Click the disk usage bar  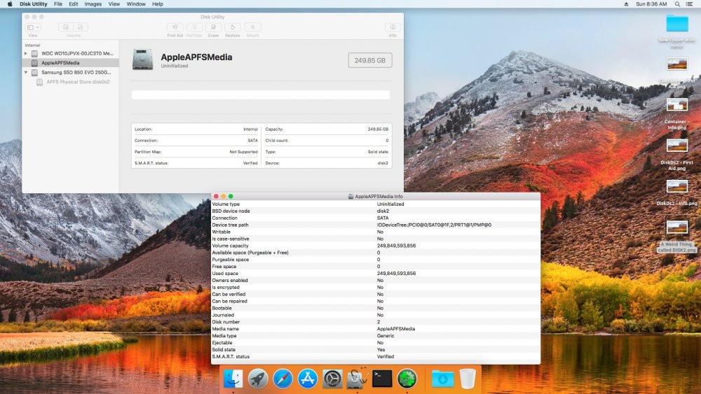(261, 94)
